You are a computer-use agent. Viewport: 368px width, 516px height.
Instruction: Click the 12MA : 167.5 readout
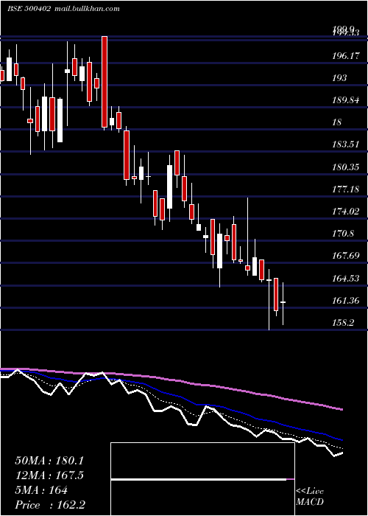(x=49, y=475)
